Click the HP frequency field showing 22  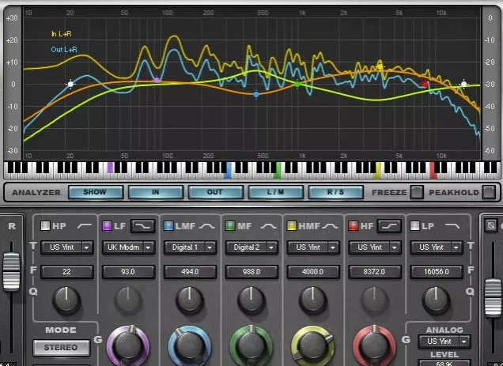pyautogui.click(x=67, y=272)
